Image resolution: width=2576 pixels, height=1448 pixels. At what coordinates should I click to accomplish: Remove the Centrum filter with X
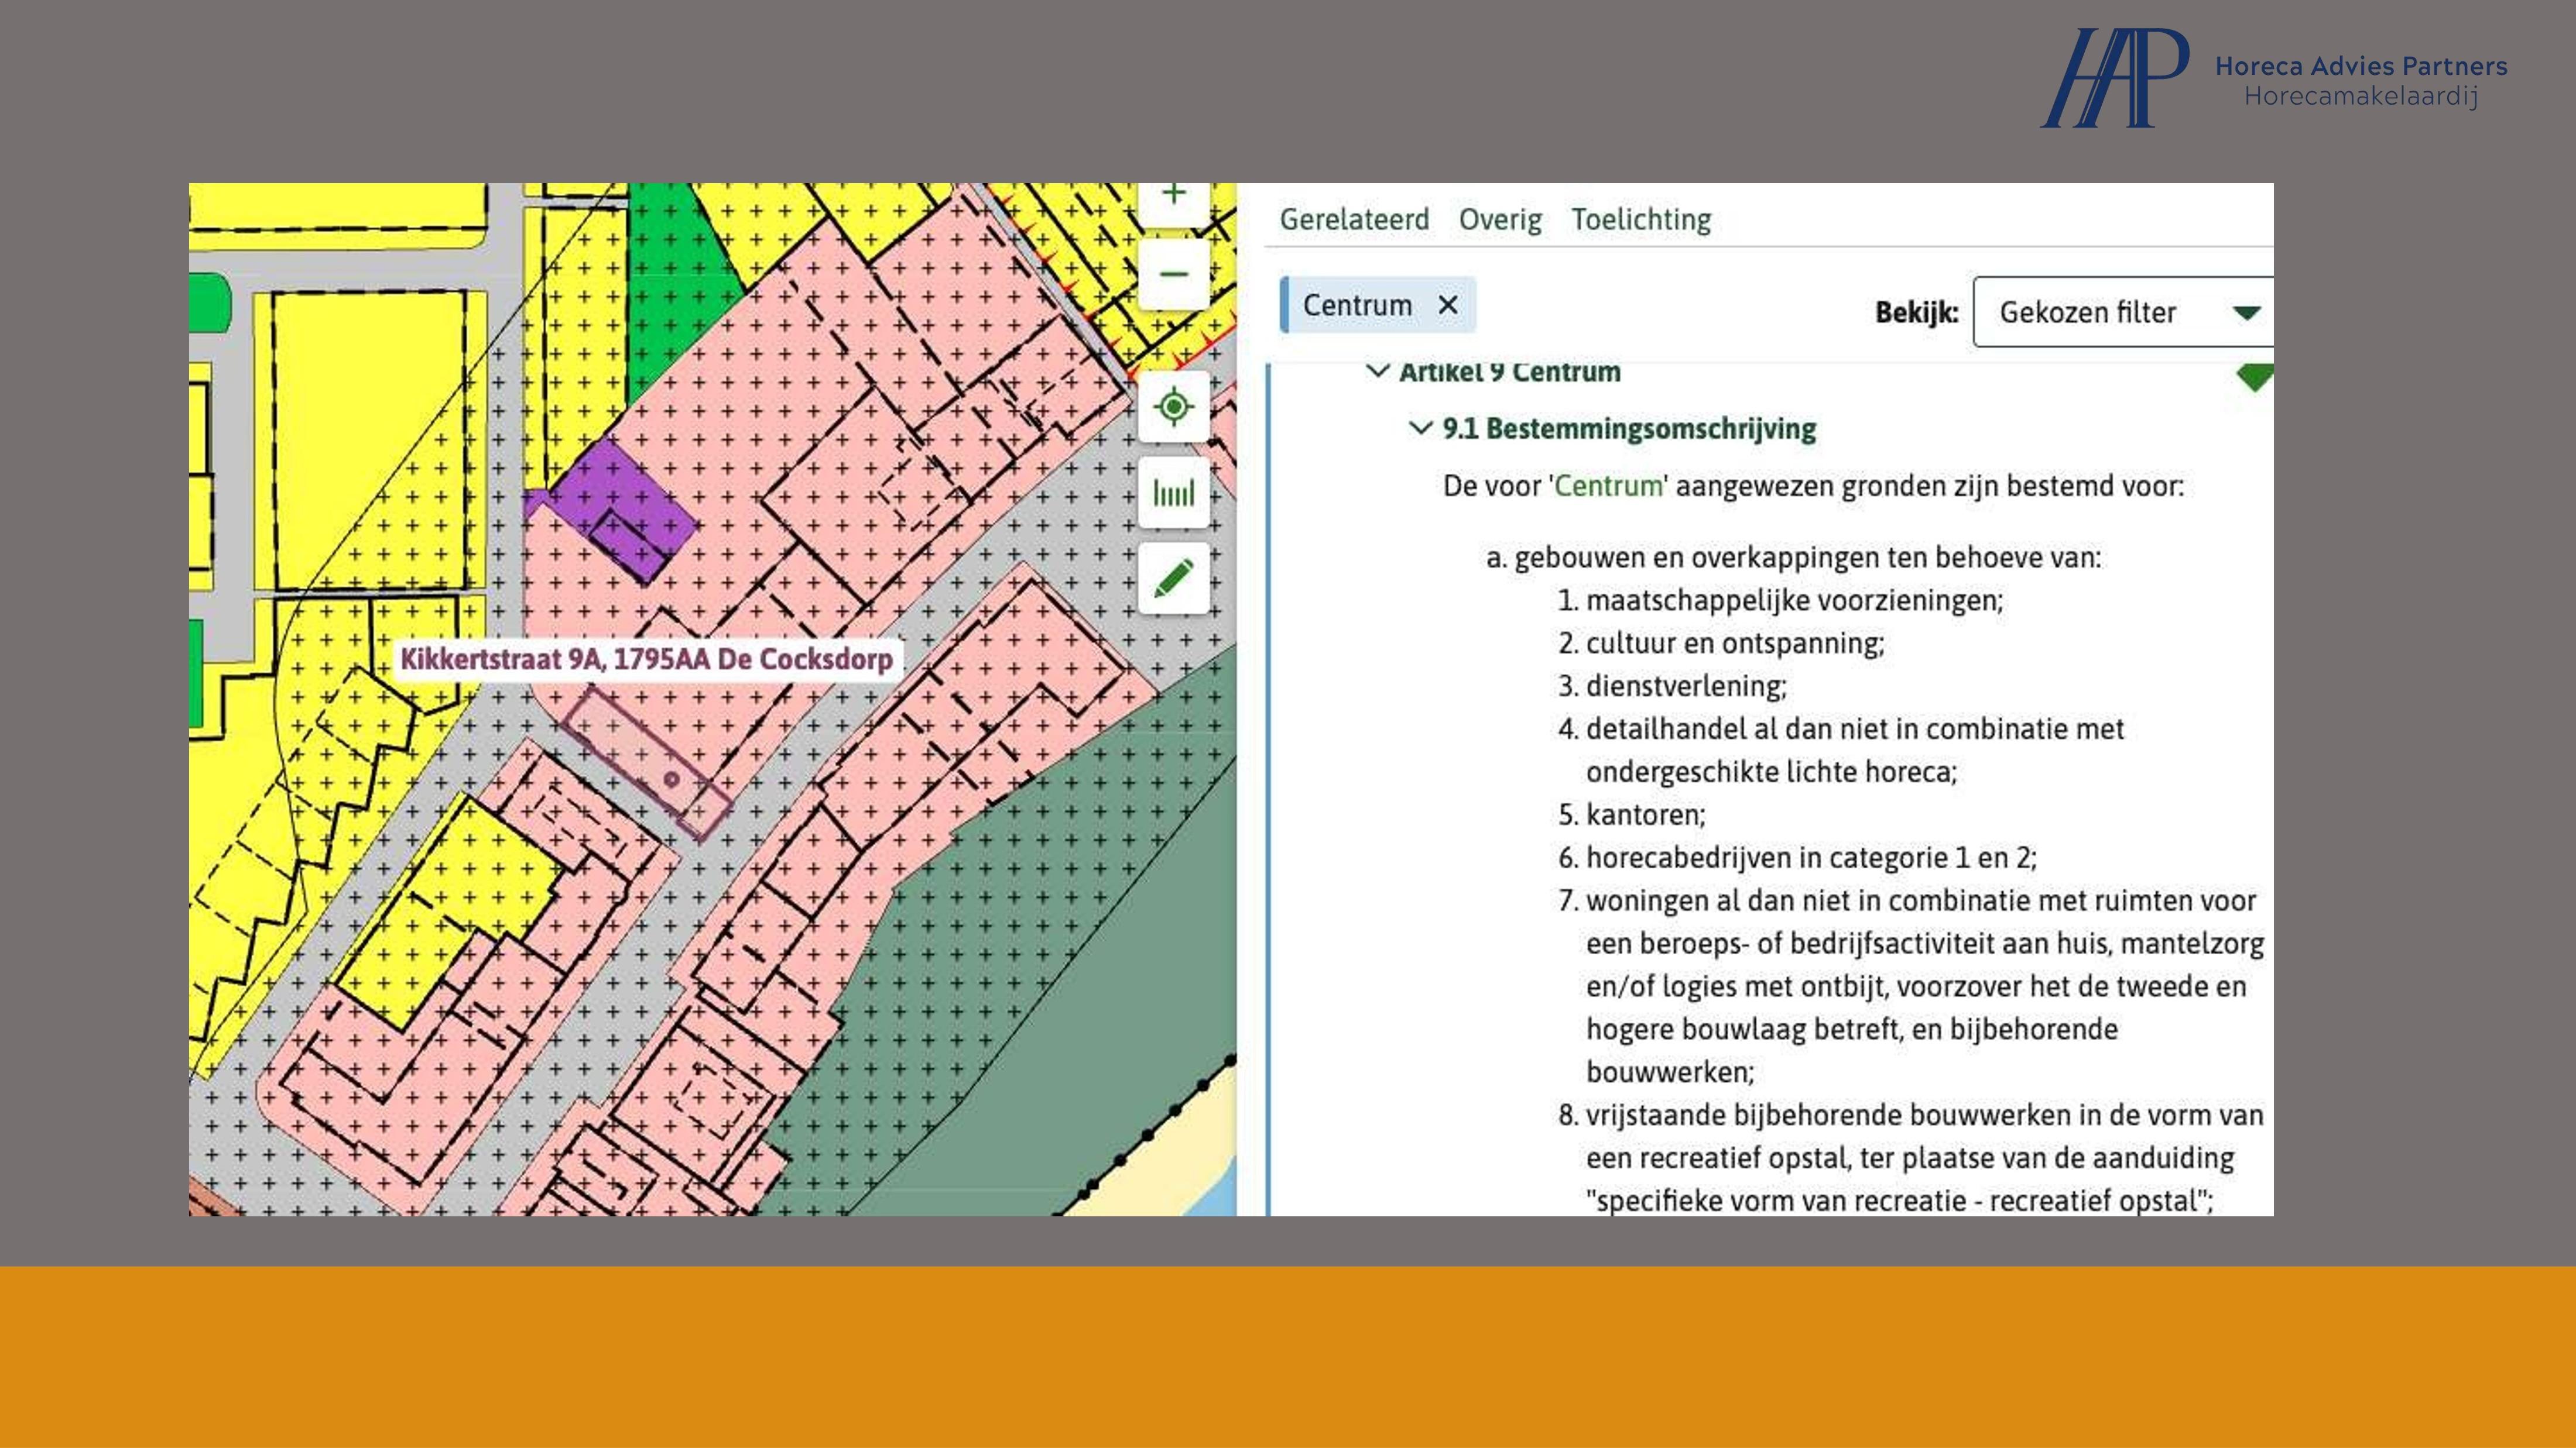(x=1447, y=306)
